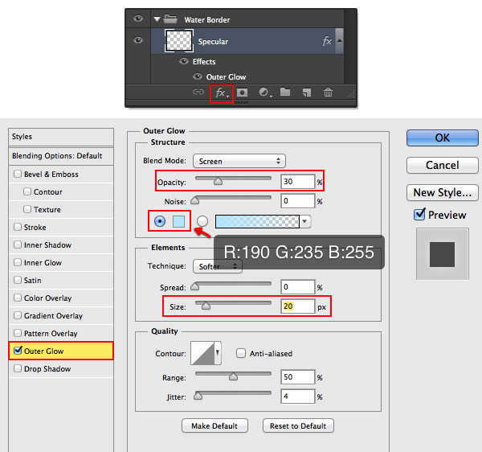Toggle visibility of Outer Glow effect

198,76
